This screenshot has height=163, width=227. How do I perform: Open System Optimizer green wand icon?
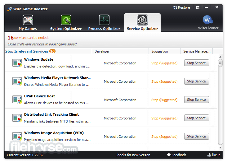[66, 20]
